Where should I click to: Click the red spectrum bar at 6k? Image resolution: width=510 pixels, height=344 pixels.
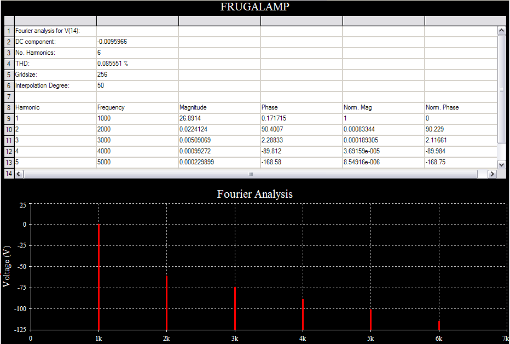pos(439,325)
